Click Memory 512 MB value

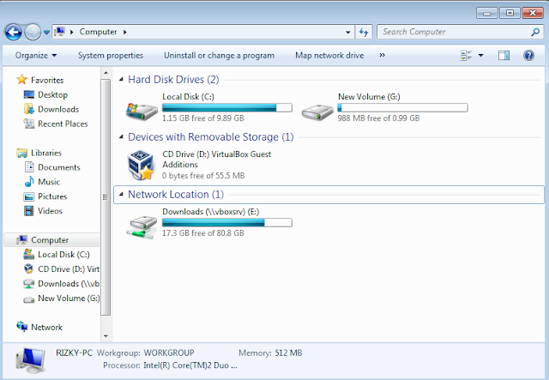click(288, 353)
